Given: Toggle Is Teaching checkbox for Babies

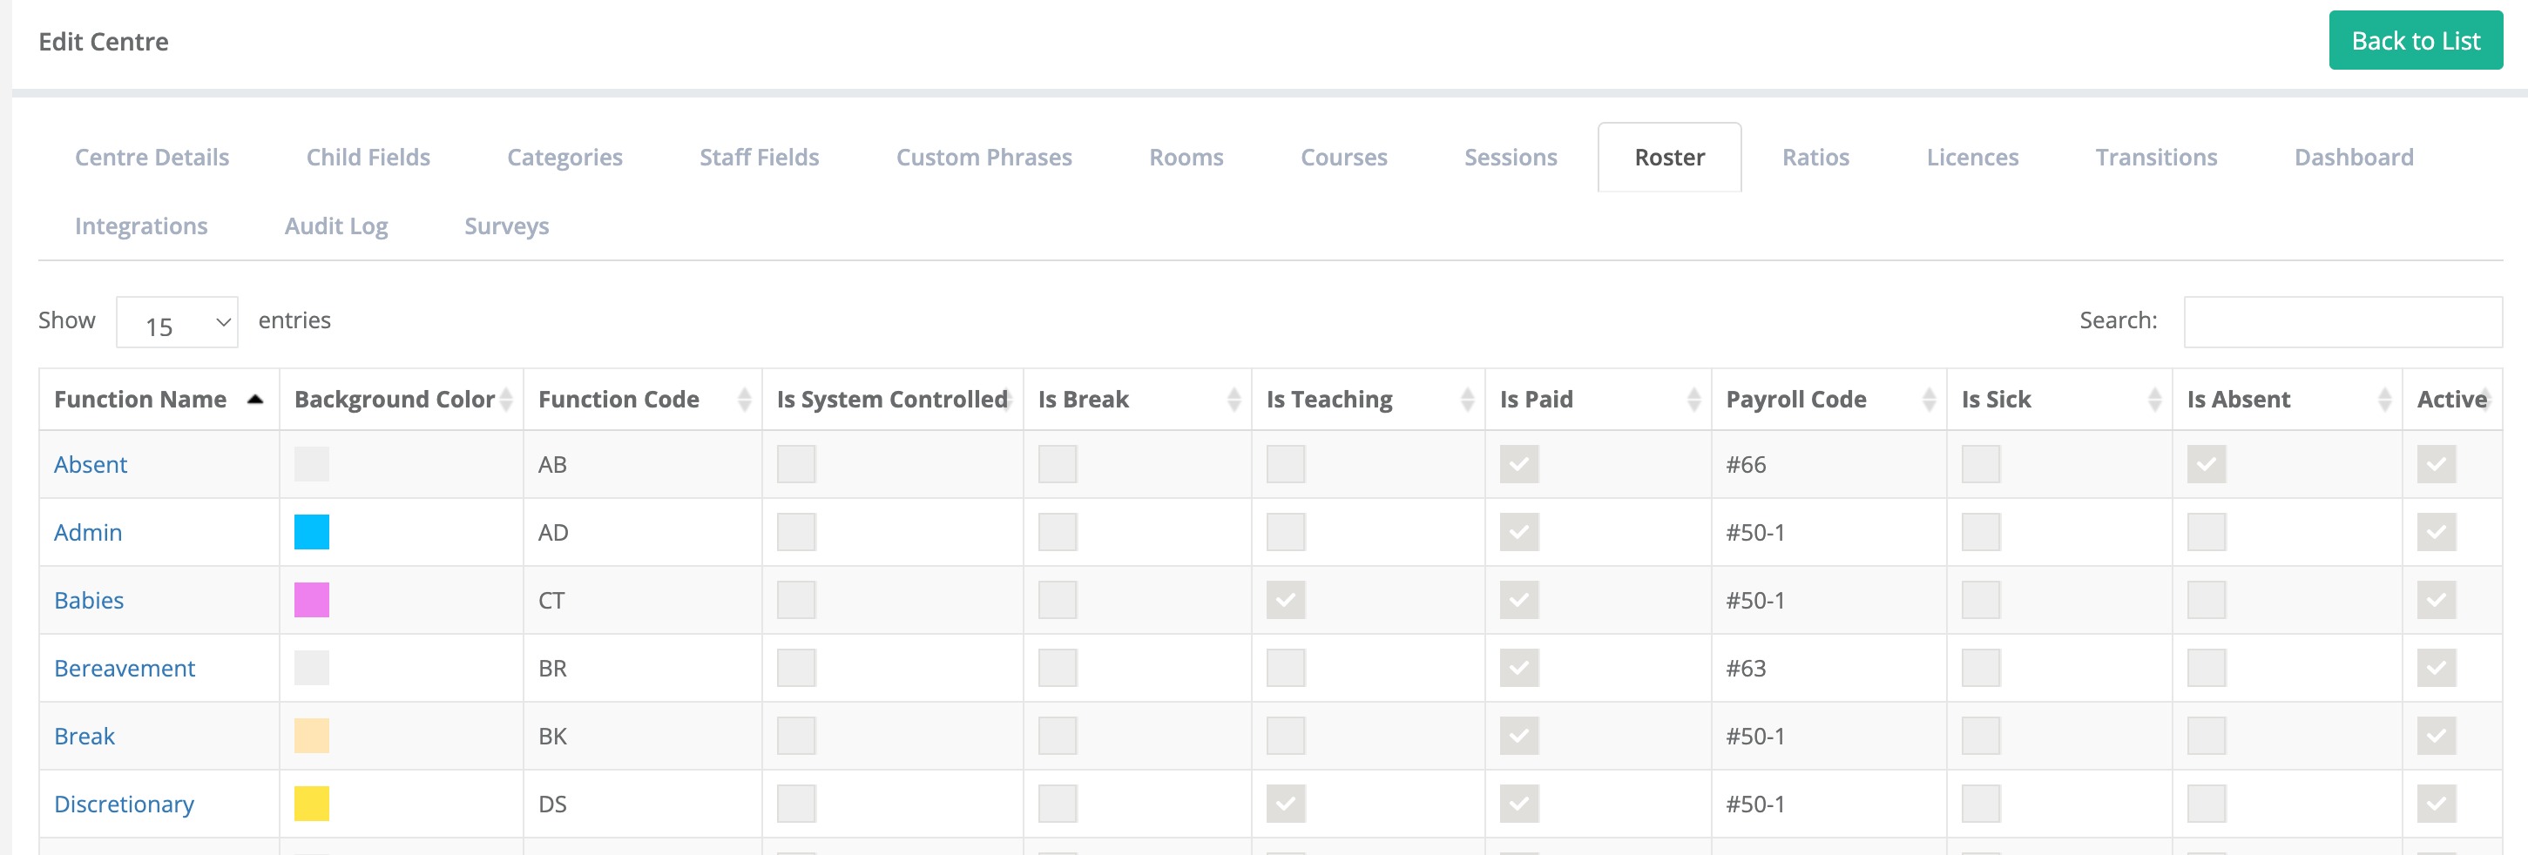Looking at the screenshot, I should tap(1286, 599).
